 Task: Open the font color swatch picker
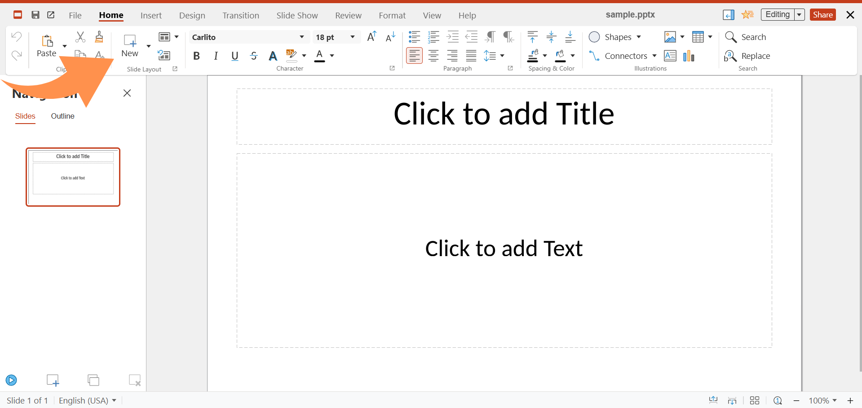click(x=332, y=56)
